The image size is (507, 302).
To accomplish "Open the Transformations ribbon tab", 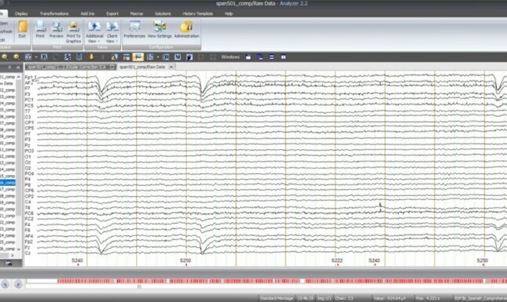I will click(x=54, y=13).
